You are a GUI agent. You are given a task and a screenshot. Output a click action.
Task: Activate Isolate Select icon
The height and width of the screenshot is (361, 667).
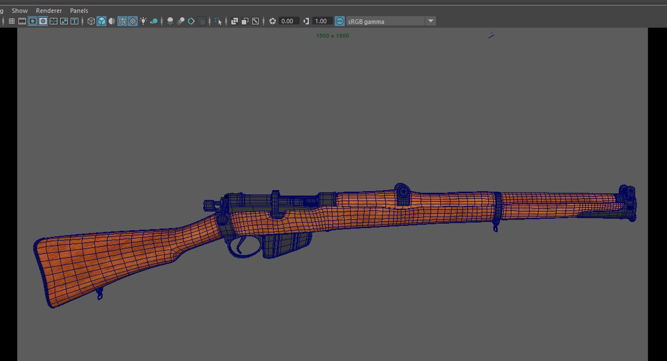pos(218,21)
